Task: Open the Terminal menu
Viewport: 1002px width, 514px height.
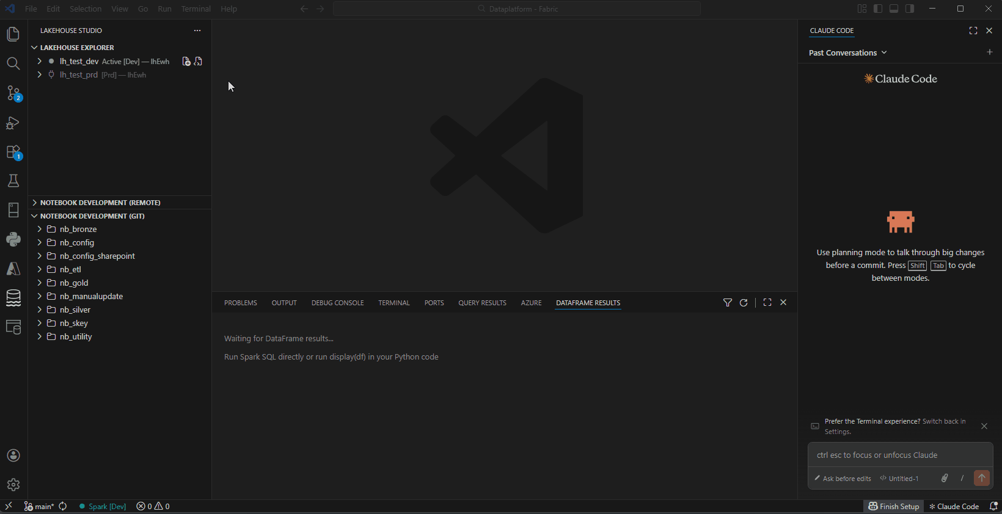Action: point(196,9)
